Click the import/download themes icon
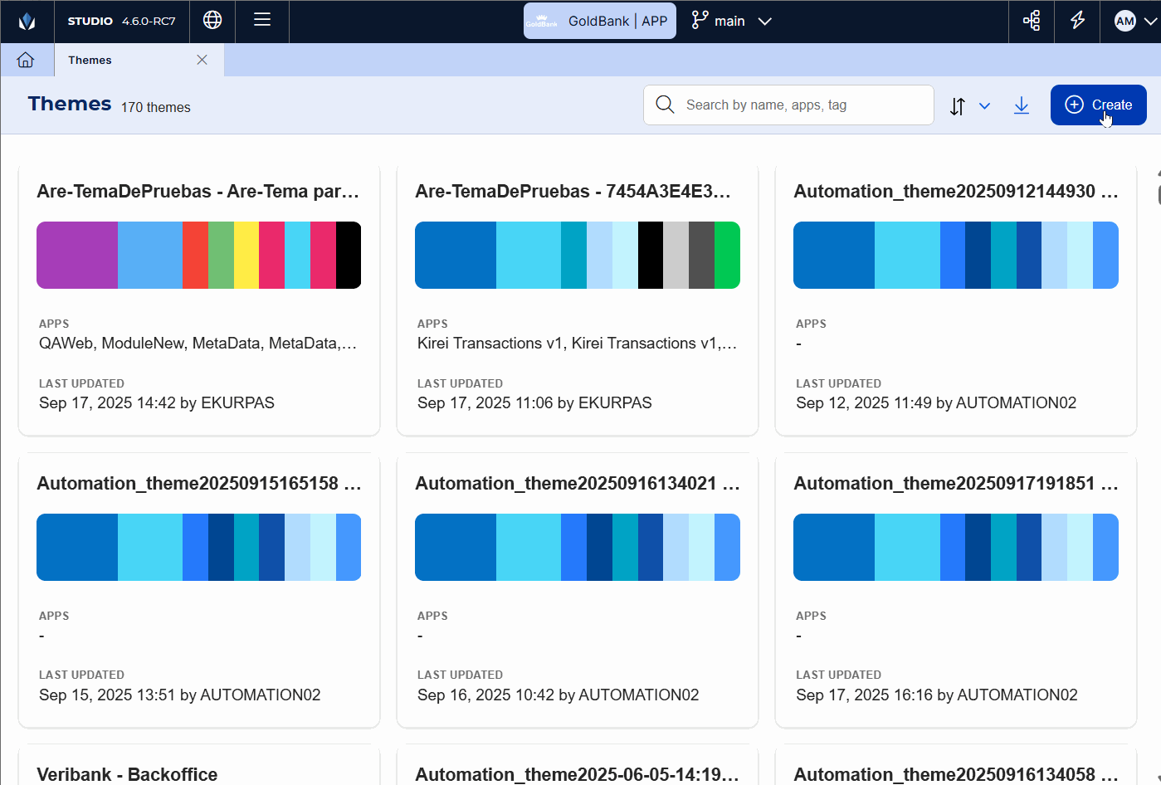Viewport: 1161px width, 785px height. click(x=1021, y=105)
